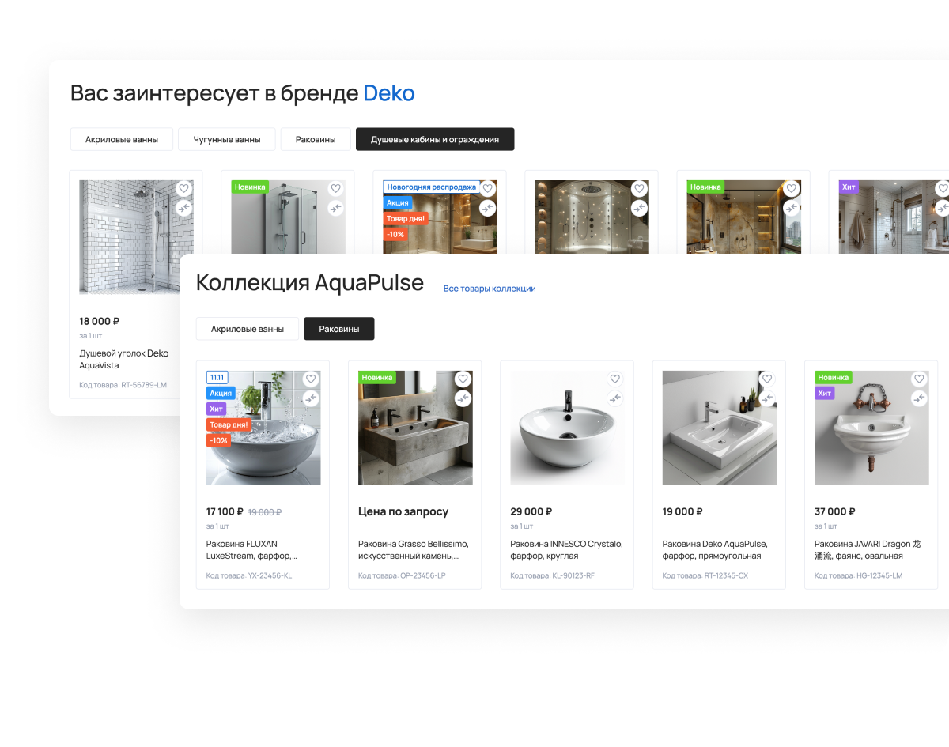Click compare icon on INNESCO Crystalo sink
The width and height of the screenshot is (949, 747).
[x=614, y=398]
